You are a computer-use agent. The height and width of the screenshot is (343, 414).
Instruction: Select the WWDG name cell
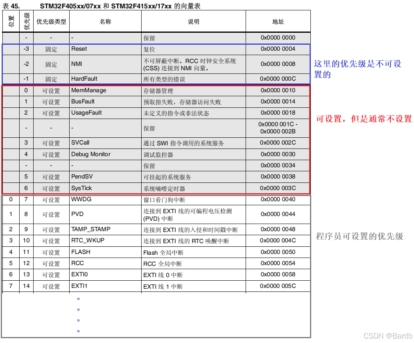click(x=105, y=200)
